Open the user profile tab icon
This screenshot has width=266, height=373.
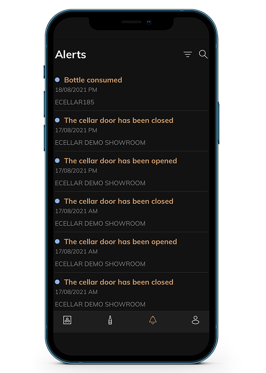point(196,320)
